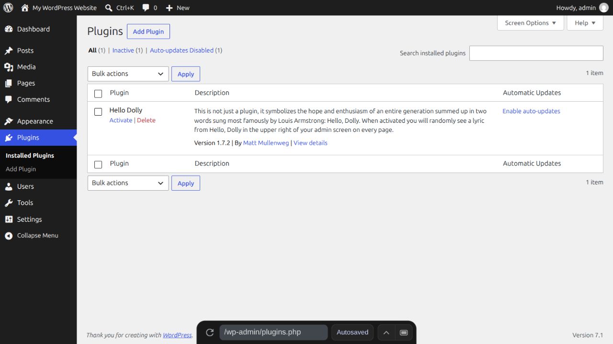Open the Media menu item
This screenshot has height=344, width=613.
38,67
